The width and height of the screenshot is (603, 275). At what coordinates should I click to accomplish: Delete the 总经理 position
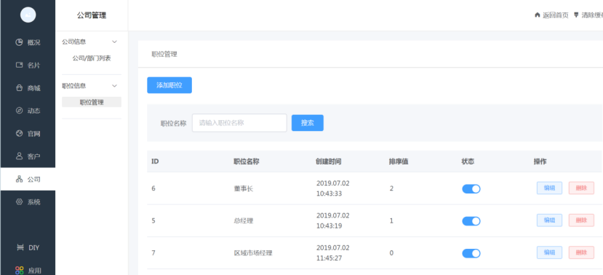coord(581,220)
